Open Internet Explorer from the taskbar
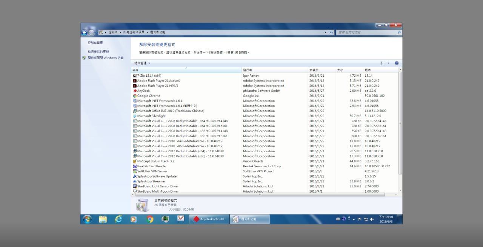This screenshot has width=483, height=247. click(x=118, y=219)
